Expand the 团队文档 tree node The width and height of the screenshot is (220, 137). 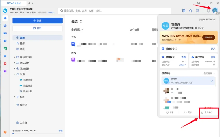click(x=15, y=63)
